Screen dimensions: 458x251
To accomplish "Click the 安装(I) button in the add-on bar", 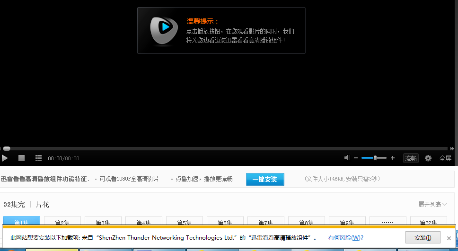I will coord(423,237).
